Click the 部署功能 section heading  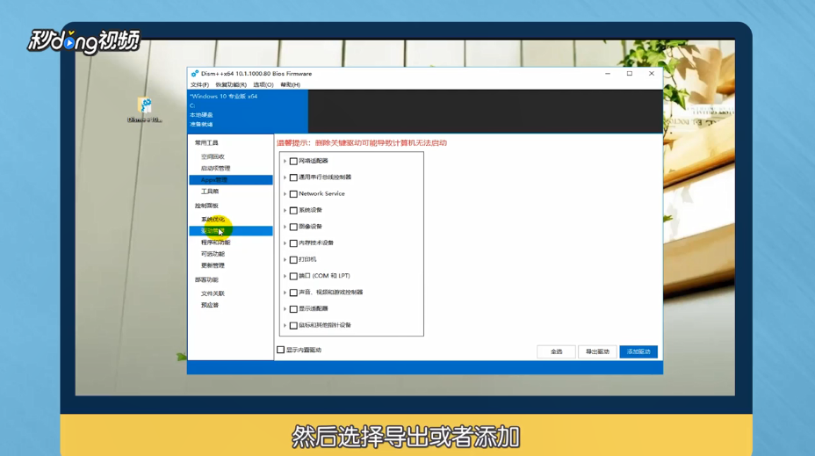pos(206,279)
